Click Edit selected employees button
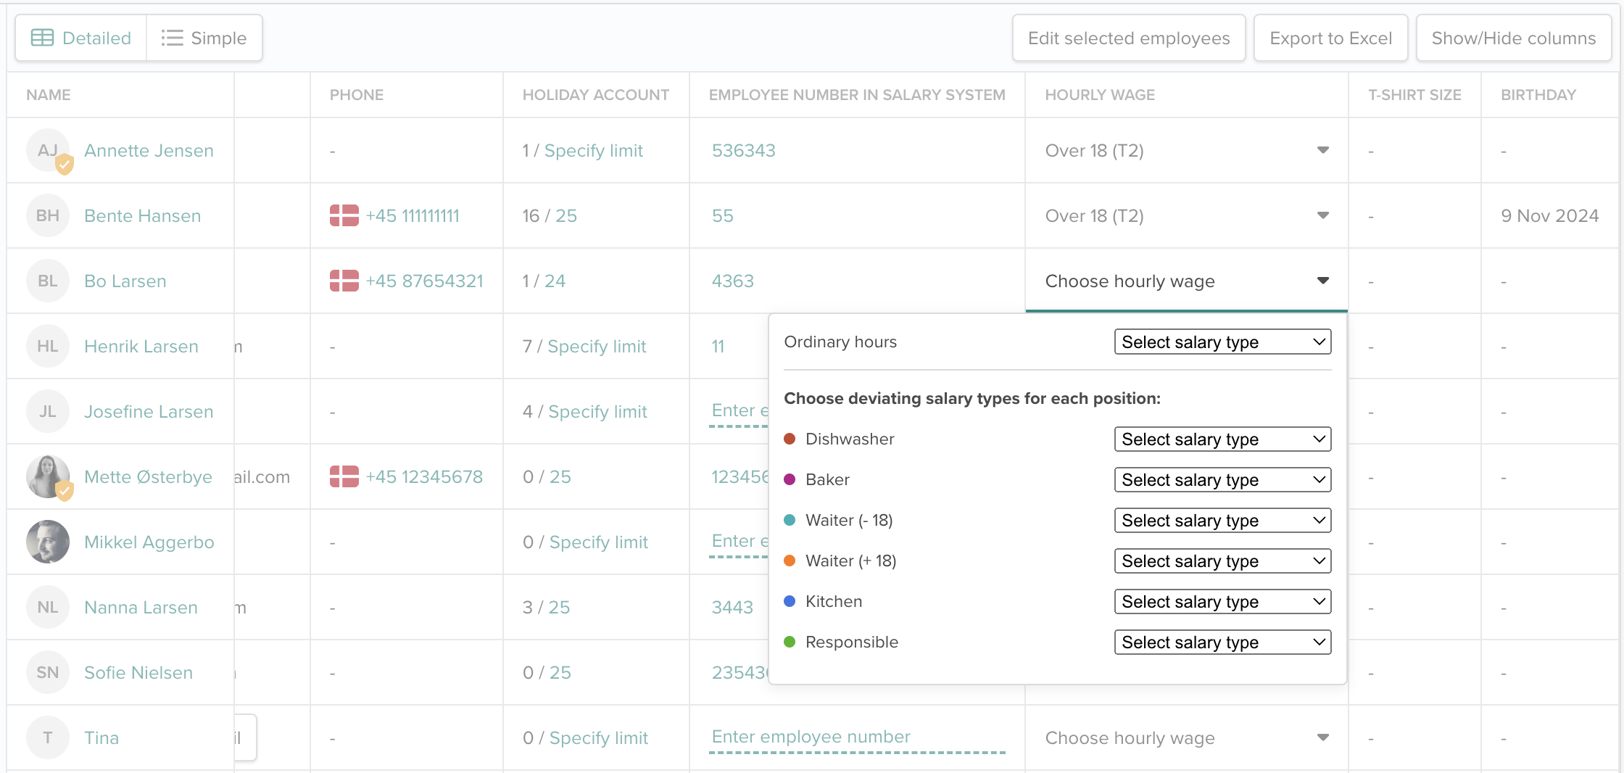This screenshot has height=773, width=1624. 1128,38
